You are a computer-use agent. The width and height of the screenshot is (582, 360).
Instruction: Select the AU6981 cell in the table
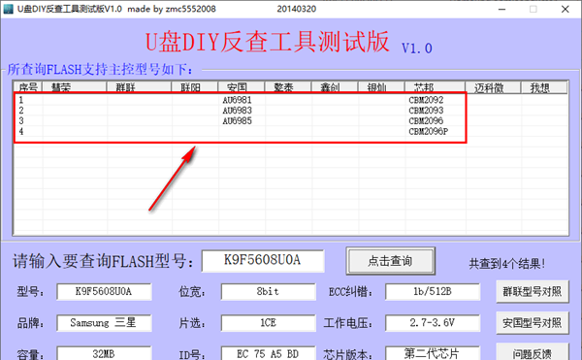coord(238,100)
